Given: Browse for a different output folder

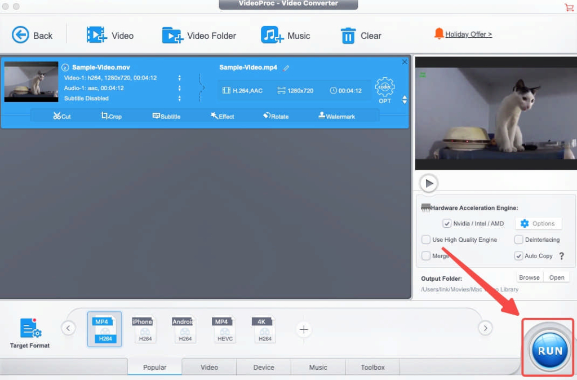Looking at the screenshot, I should click(x=529, y=277).
